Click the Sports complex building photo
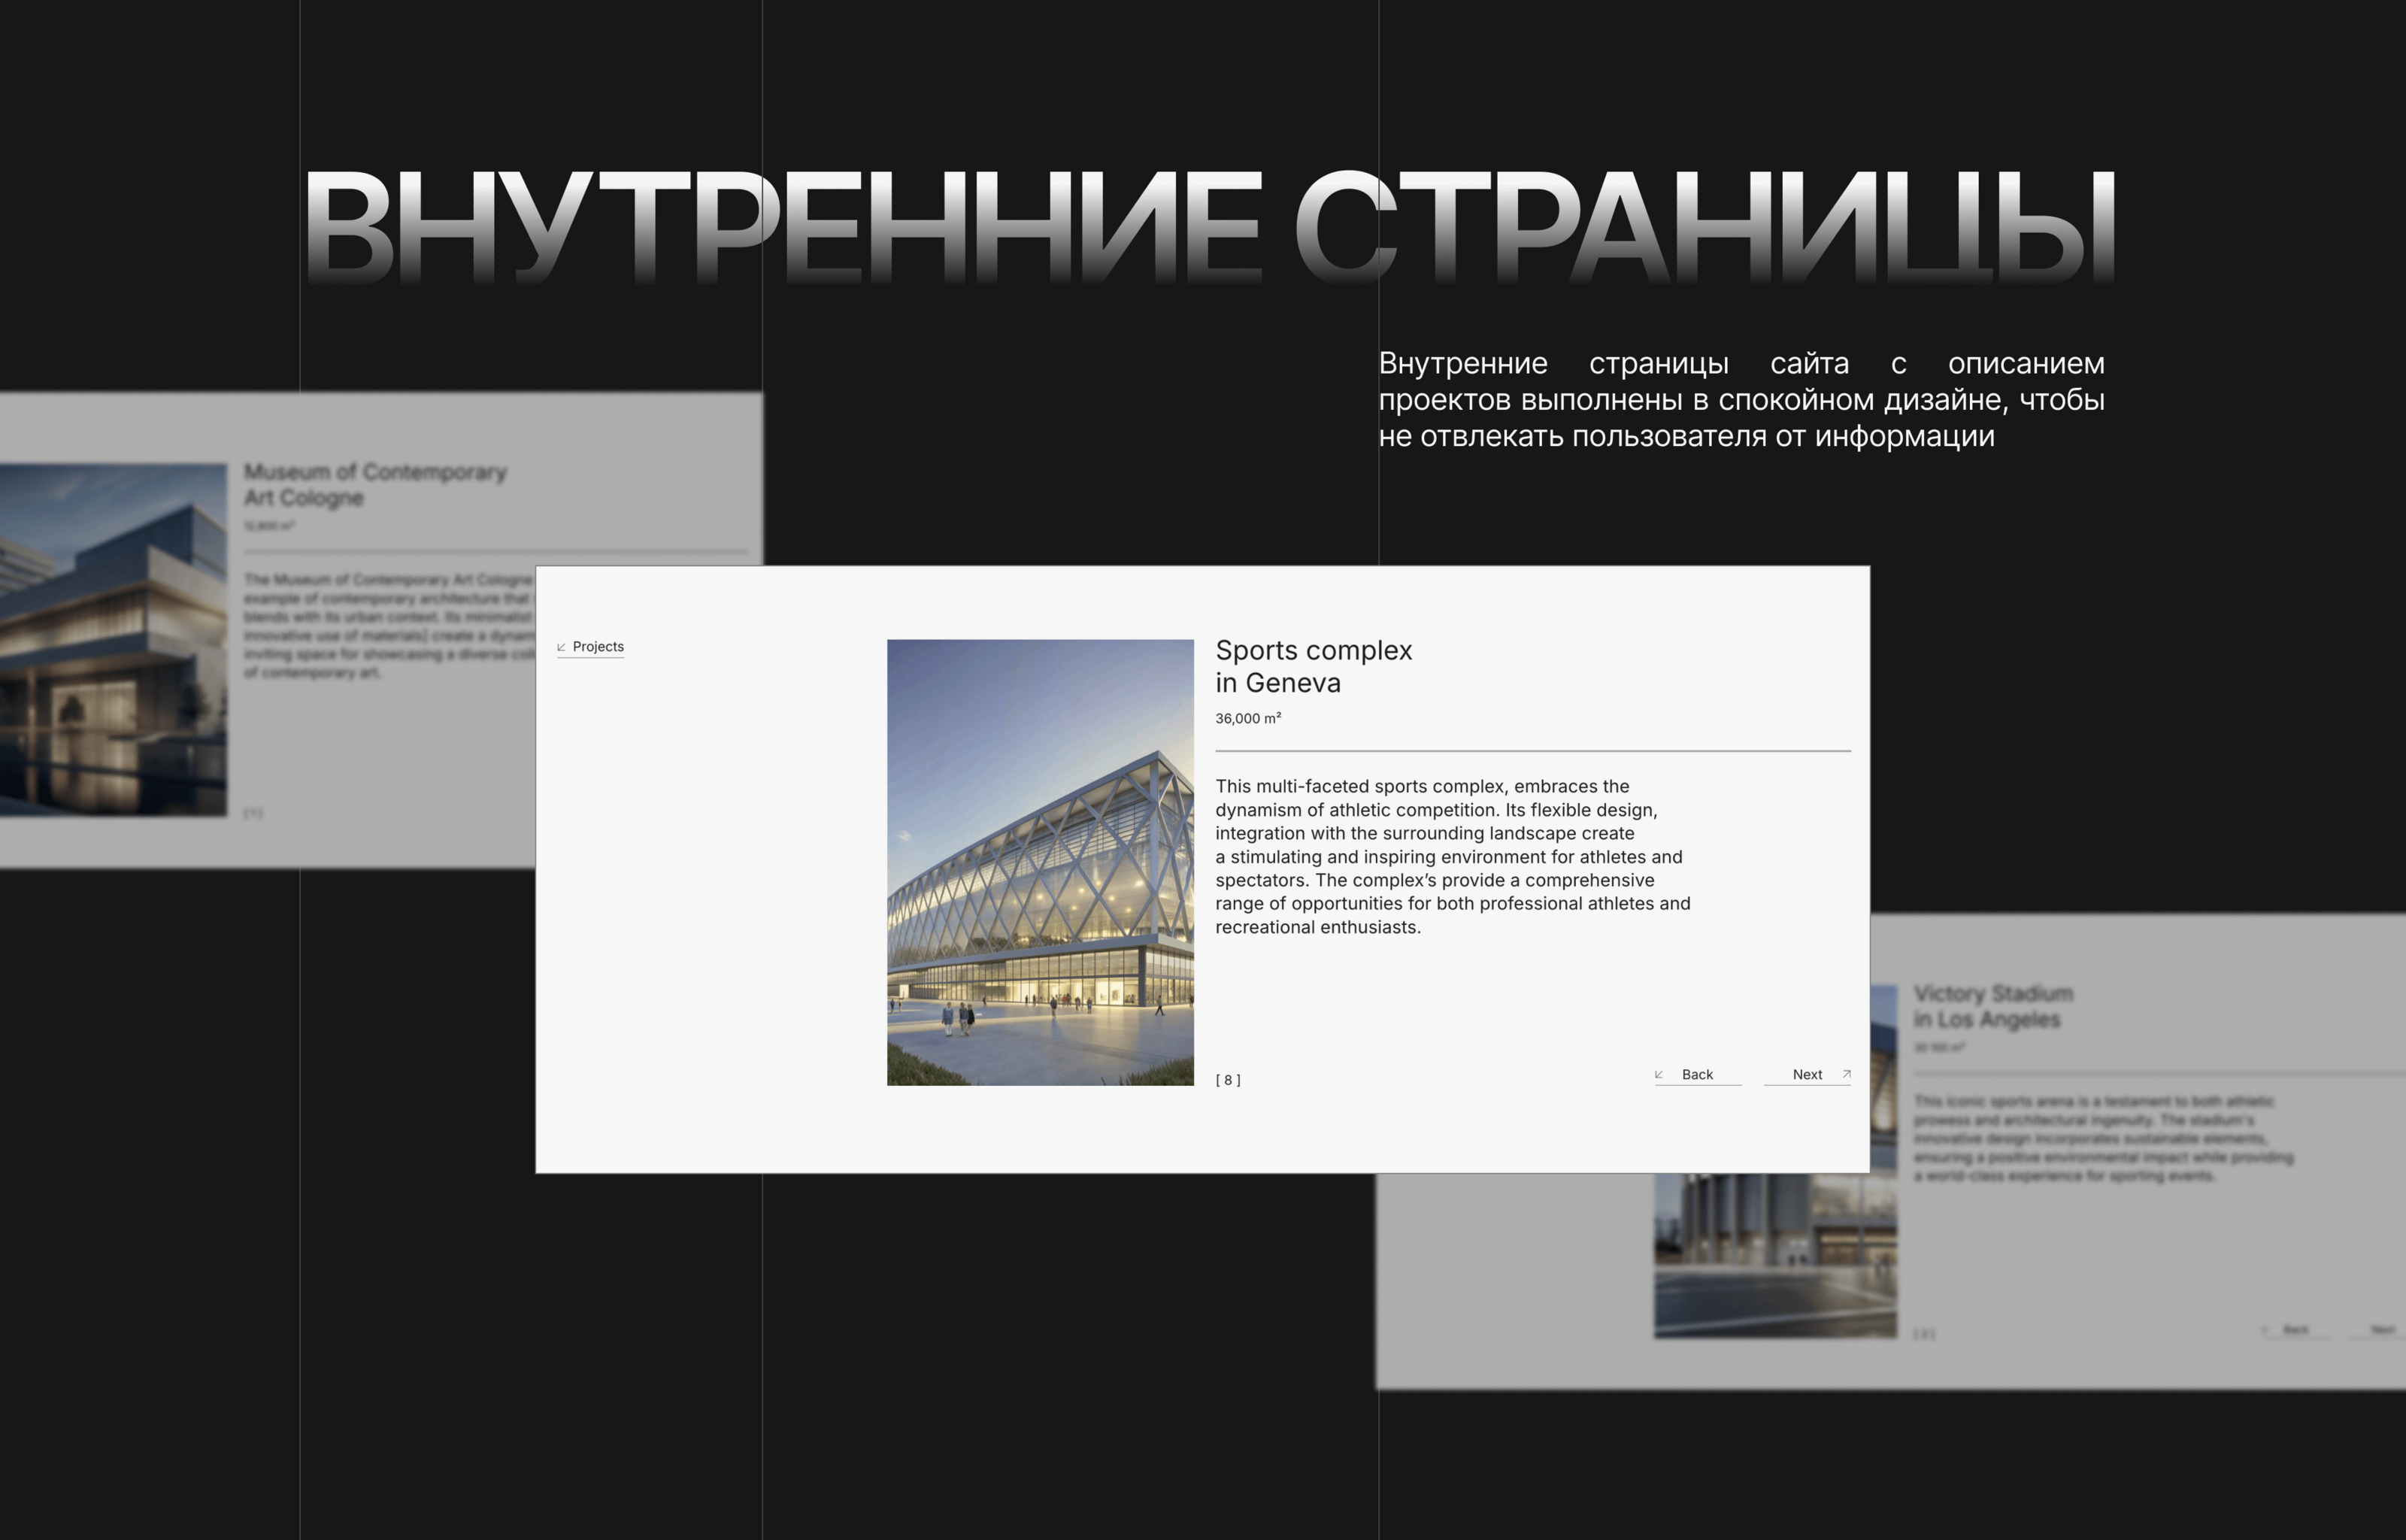Screen dimensions: 2406x1540 1040,862
